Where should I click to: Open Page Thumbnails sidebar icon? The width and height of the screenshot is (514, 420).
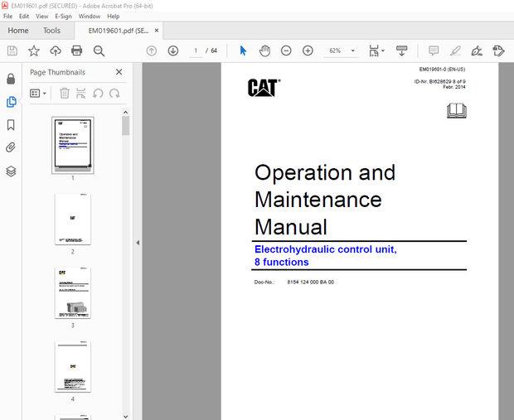11,102
